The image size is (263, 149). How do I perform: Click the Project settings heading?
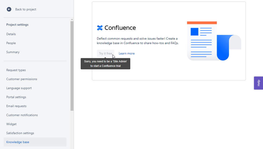[x=17, y=25]
